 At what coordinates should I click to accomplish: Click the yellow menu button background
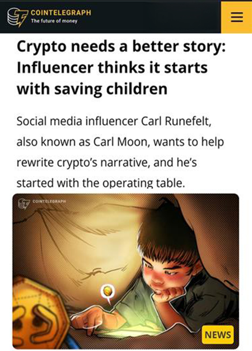236,17
